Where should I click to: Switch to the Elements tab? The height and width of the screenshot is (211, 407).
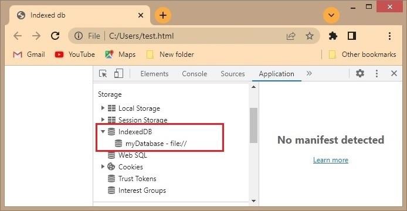[154, 74]
